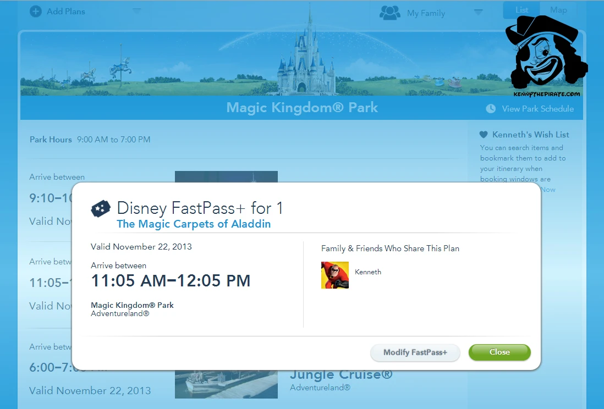
Task: Click Magic Kingdom Park label in the dialog
Action: (x=132, y=305)
